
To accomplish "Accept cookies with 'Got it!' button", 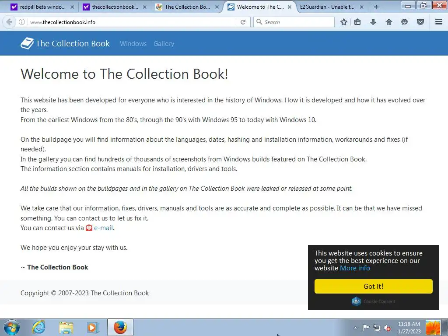I will (374, 286).
